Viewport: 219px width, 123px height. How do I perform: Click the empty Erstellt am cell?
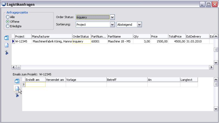35,85
